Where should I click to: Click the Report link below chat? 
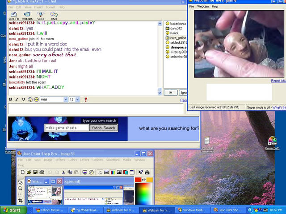pyautogui.click(x=184, y=100)
